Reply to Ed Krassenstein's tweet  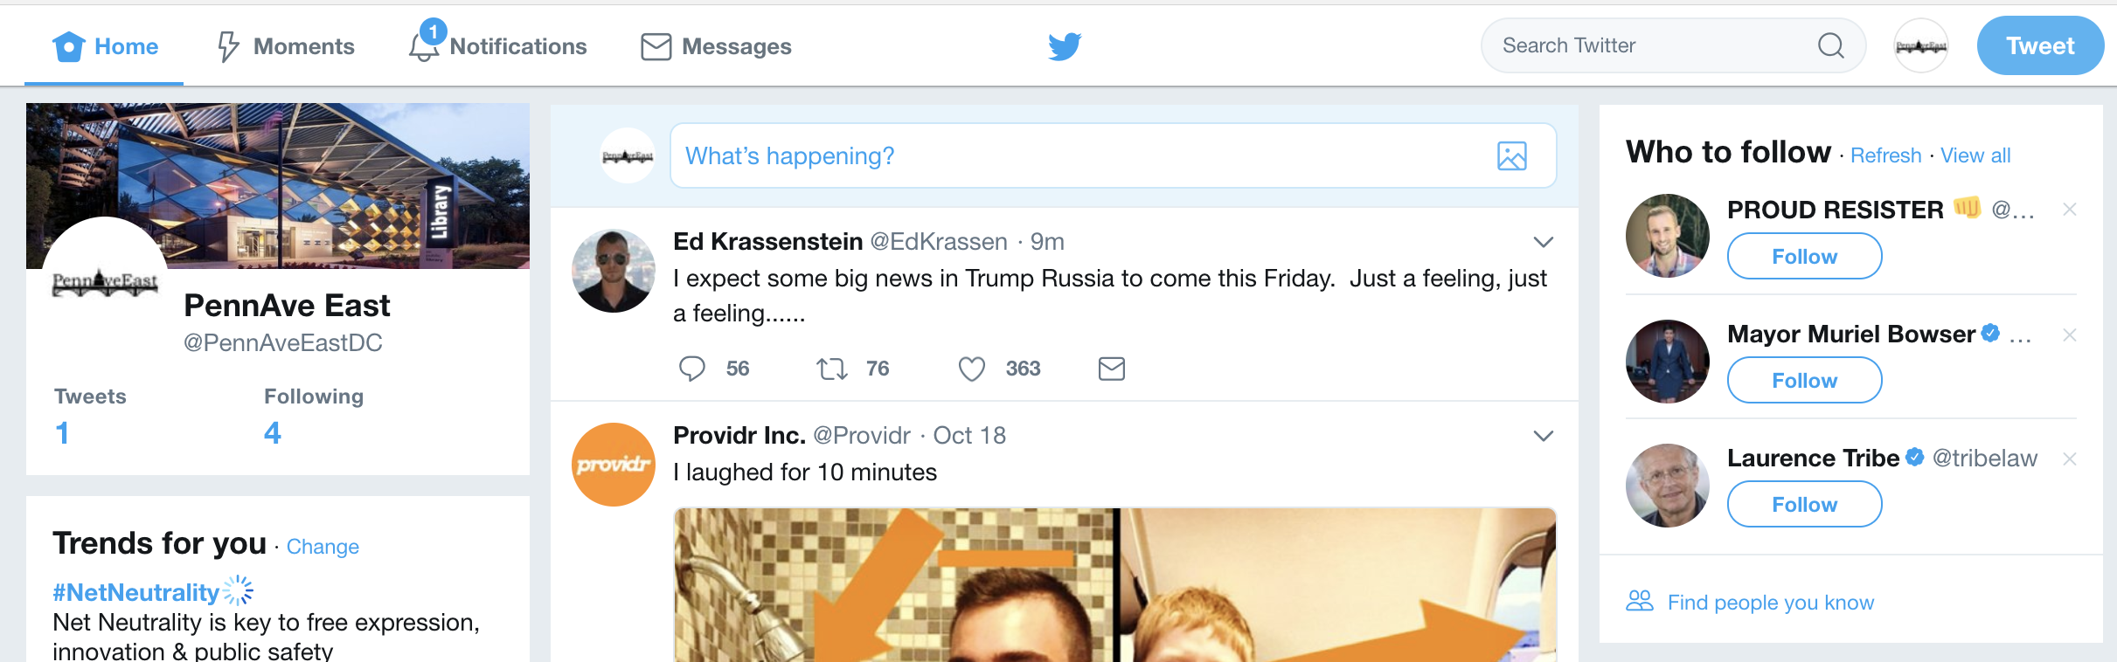point(692,369)
